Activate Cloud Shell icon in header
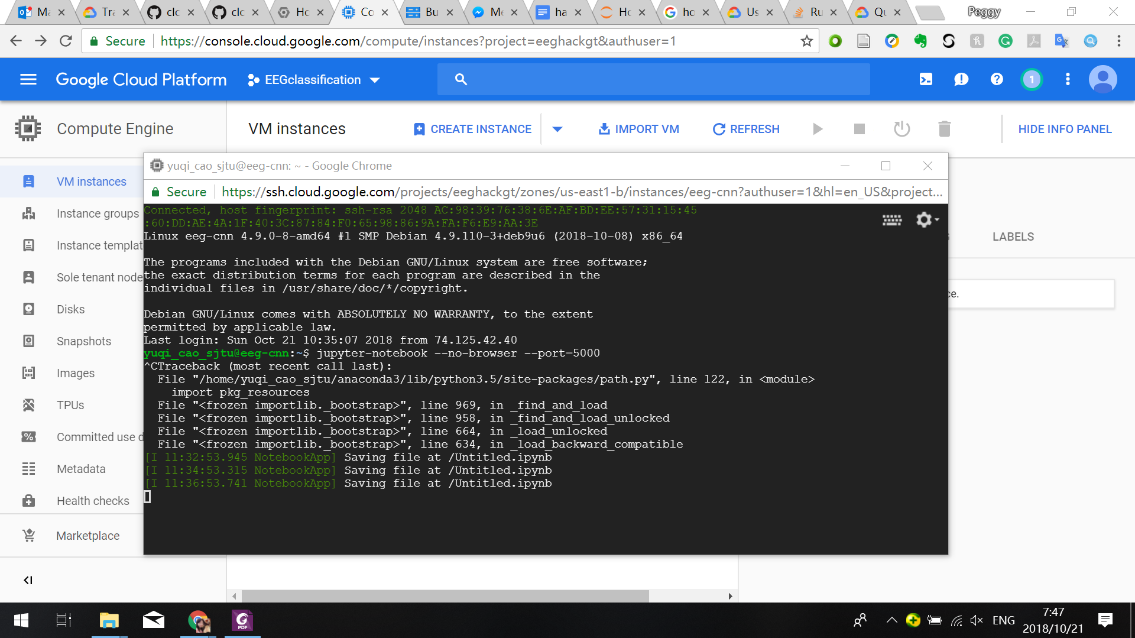This screenshot has width=1135, height=638. click(926, 79)
